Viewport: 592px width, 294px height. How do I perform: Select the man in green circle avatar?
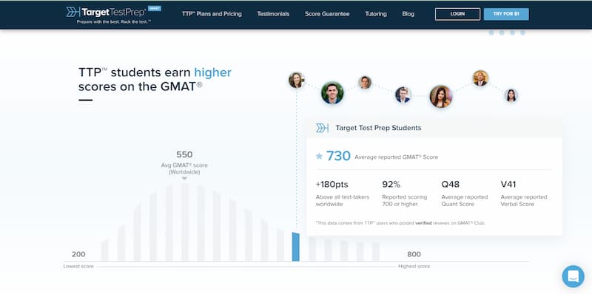(x=332, y=93)
